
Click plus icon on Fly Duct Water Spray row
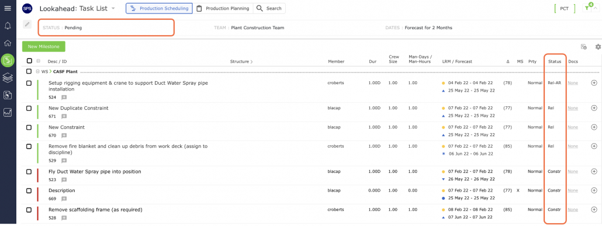[x=594, y=172]
